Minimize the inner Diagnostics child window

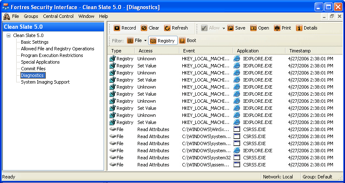pyautogui.click(x=324, y=16)
